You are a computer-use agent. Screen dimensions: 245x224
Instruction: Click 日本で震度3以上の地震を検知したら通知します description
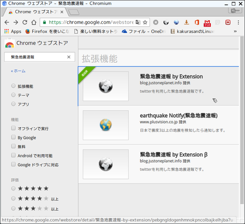click(x=183, y=130)
